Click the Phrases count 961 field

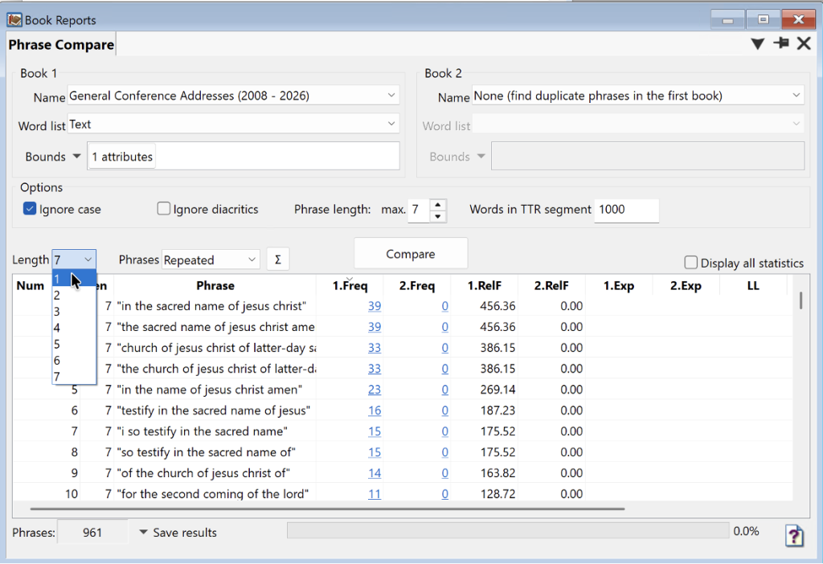coord(92,532)
